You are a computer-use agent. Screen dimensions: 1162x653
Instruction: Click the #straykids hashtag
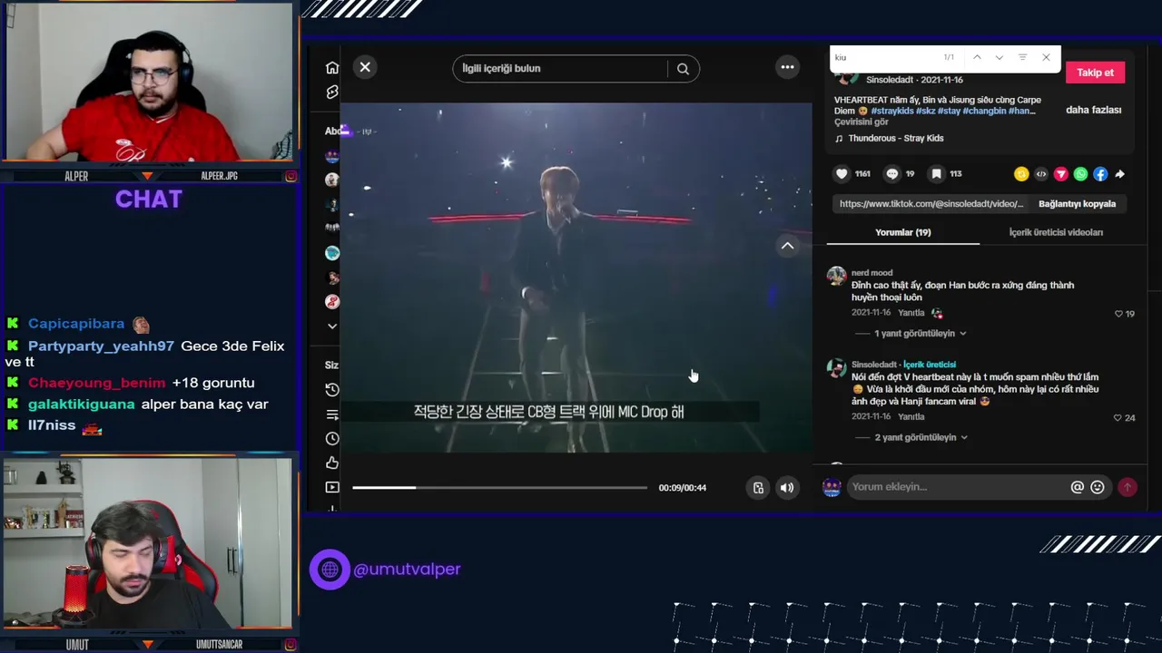(892, 111)
